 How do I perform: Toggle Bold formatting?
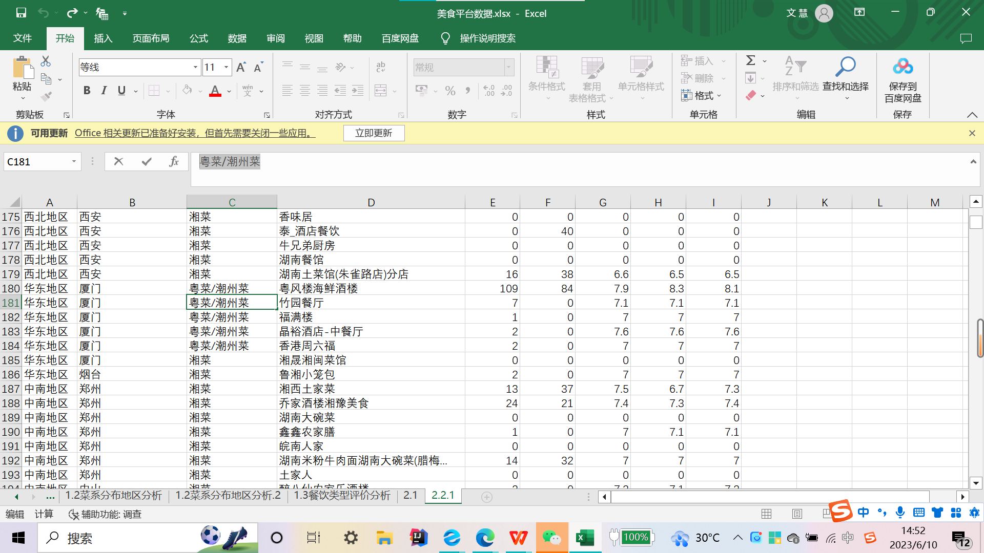click(87, 91)
